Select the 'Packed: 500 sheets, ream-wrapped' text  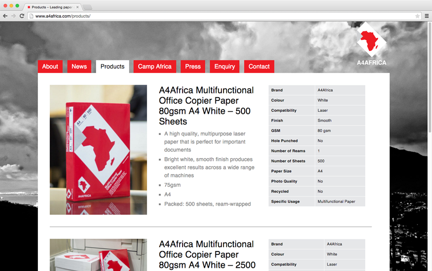click(207, 204)
